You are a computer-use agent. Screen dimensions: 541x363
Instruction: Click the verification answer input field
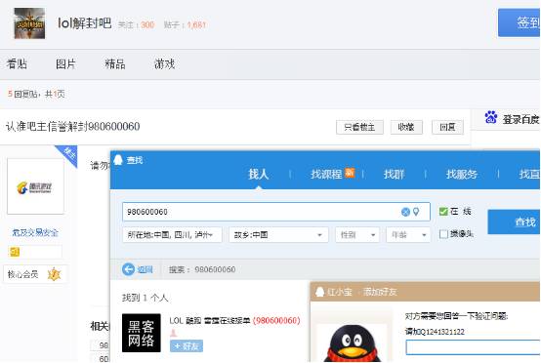coord(474,346)
